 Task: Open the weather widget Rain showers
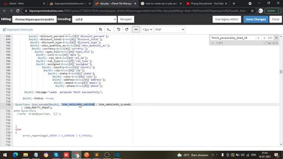coord(193,155)
